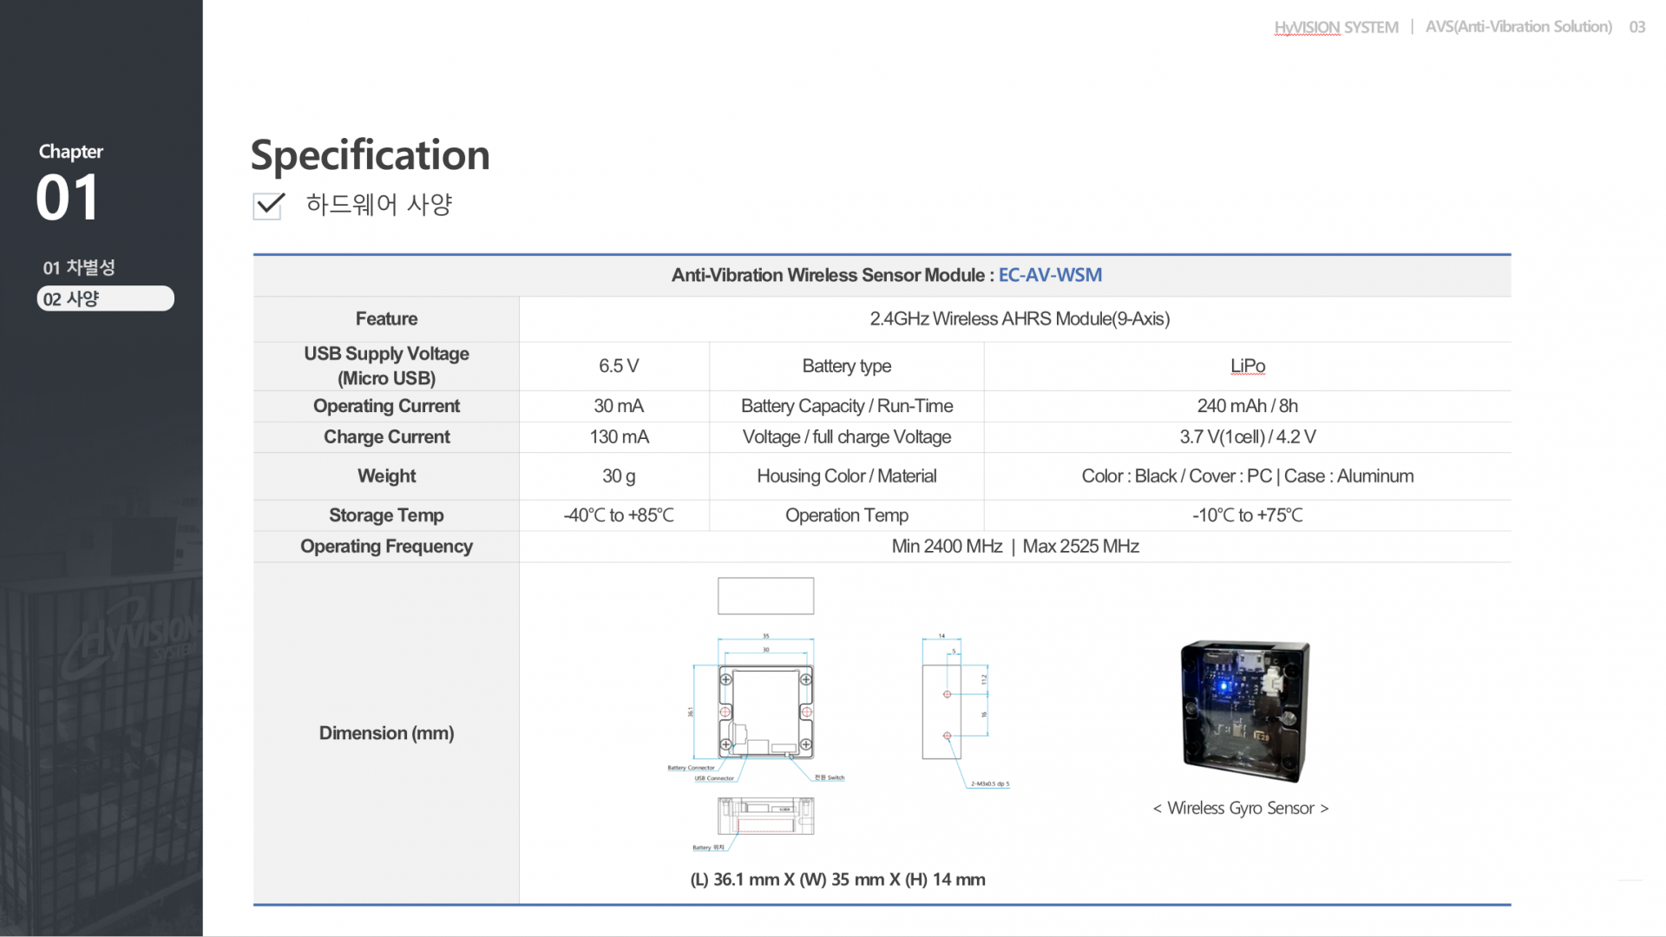Click the Battery type cell
The height and width of the screenshot is (937, 1666).
coord(846,365)
